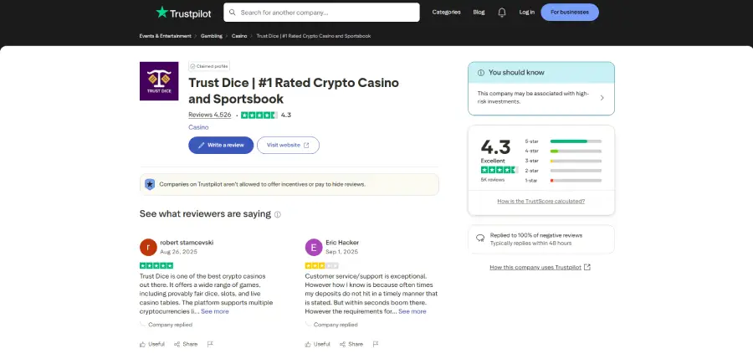
Task: Click the shield star icon in incentives notice
Action: (150, 184)
